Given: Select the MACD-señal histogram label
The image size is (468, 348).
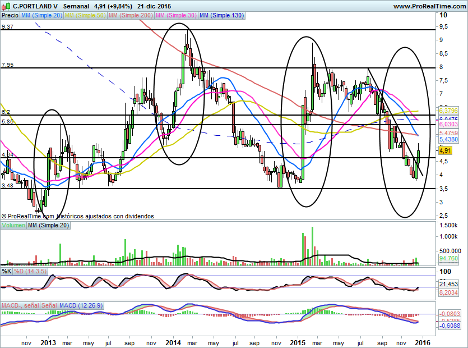Looking at the screenshot, I should (x=20, y=305).
